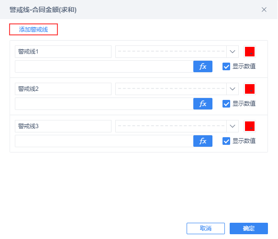Click the value field under 警戒线3
Viewport: 278px width, 239px height.
[104, 141]
